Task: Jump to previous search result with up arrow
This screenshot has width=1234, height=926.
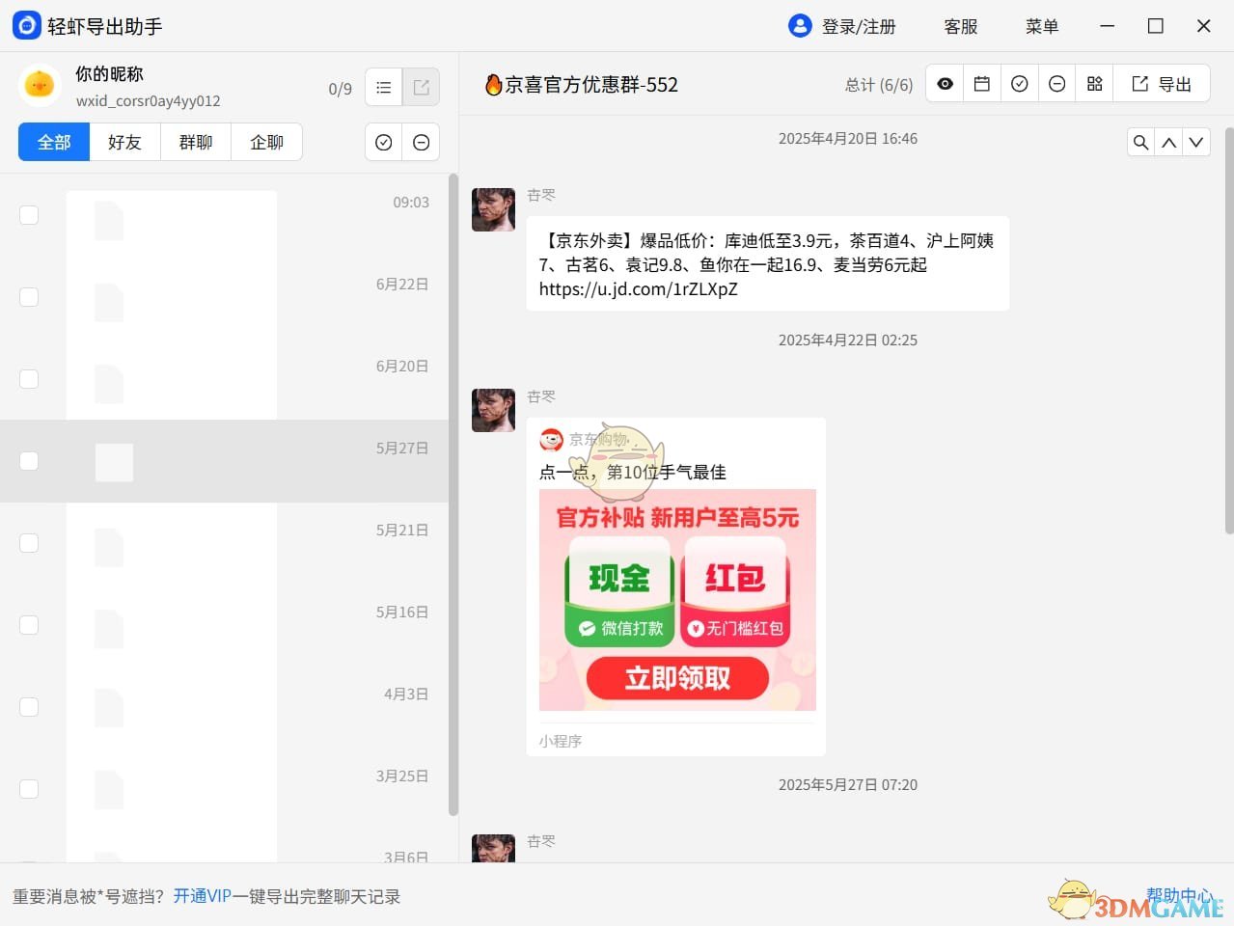Action: [1168, 142]
